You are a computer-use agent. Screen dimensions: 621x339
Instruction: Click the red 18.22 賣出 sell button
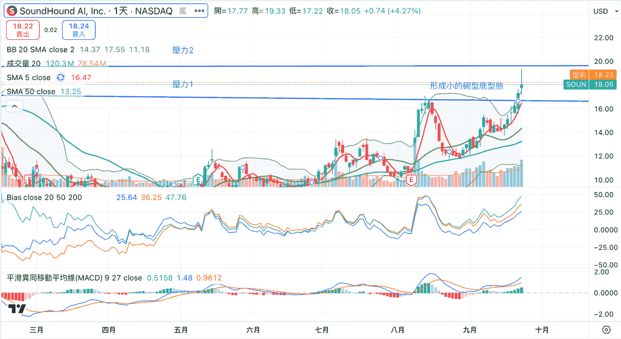[23, 30]
